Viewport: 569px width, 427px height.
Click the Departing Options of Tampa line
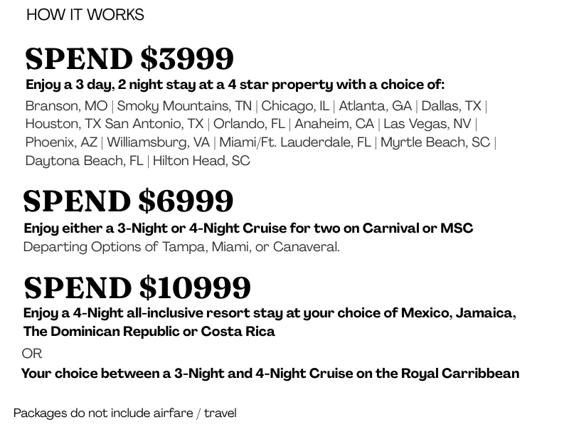[x=181, y=247]
